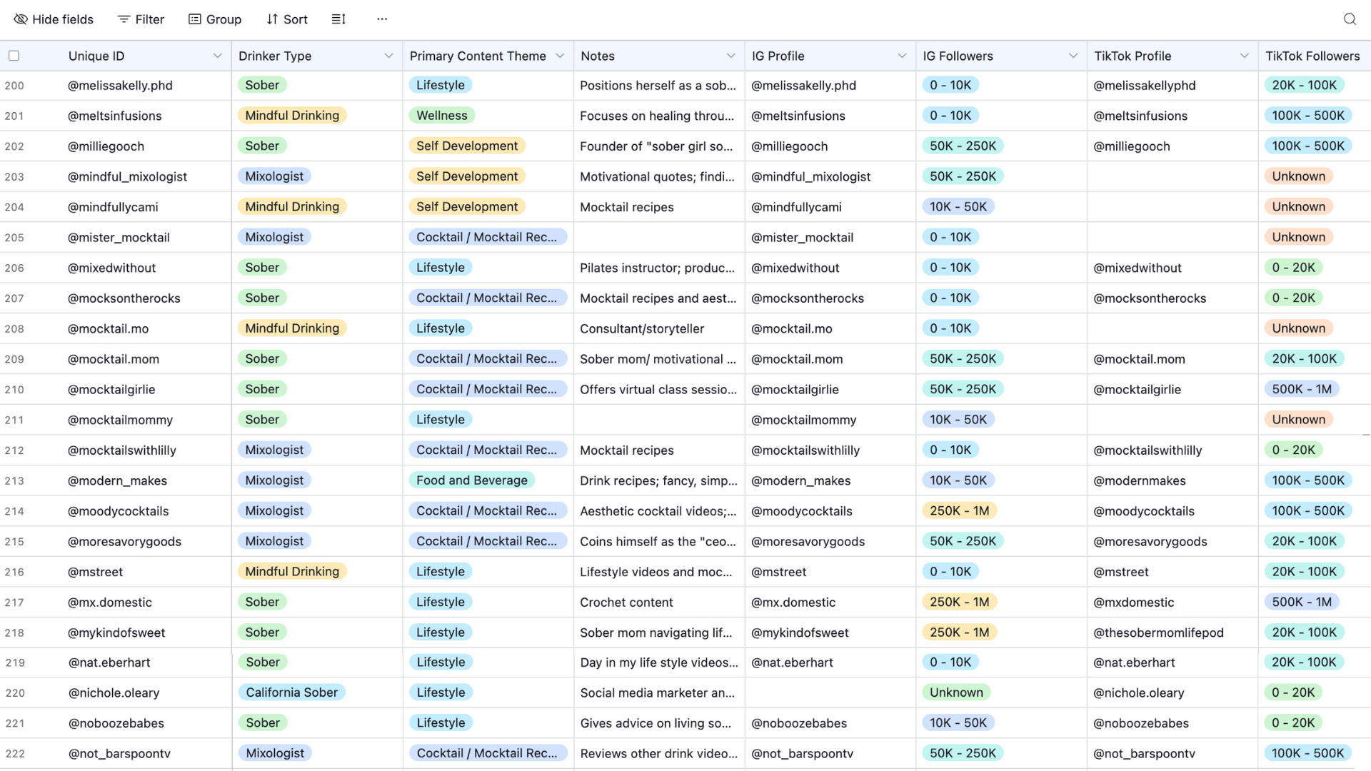Select row number 214

(x=14, y=511)
